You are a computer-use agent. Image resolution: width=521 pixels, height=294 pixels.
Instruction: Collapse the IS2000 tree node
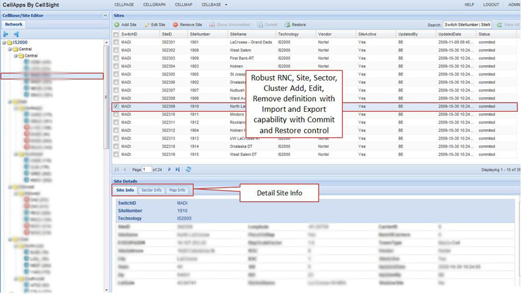[x=4, y=42]
